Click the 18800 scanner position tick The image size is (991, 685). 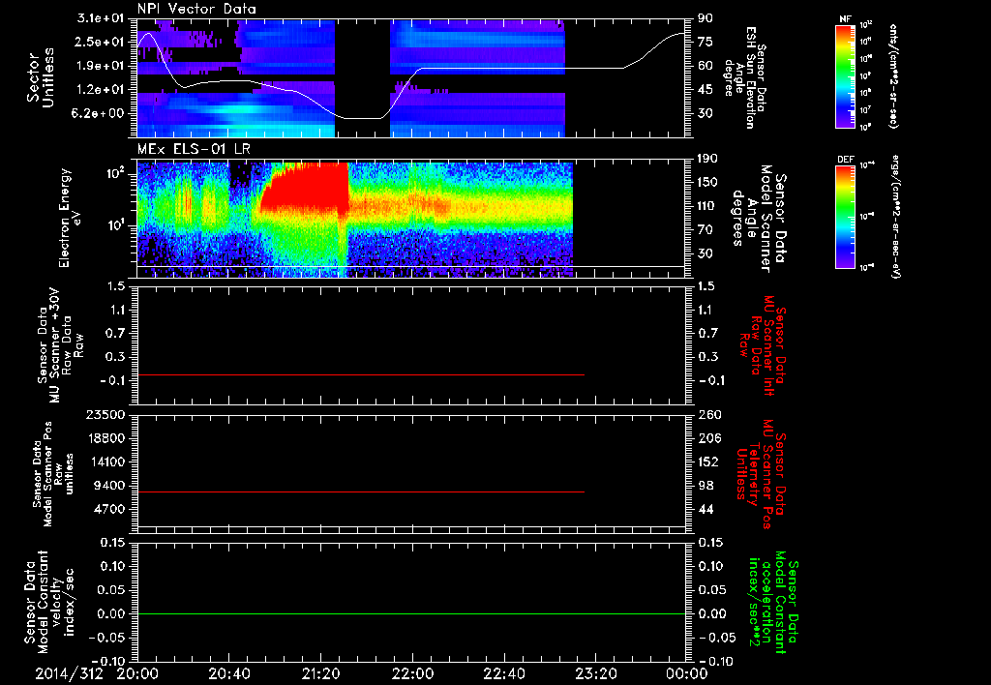click(105, 438)
